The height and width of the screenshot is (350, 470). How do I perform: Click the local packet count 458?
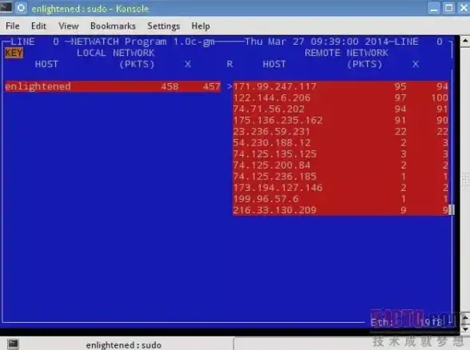coord(169,86)
